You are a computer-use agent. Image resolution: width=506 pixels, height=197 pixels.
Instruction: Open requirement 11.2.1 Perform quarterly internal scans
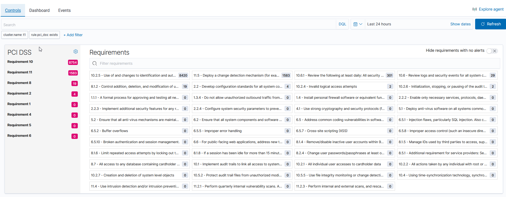[x=242, y=186]
